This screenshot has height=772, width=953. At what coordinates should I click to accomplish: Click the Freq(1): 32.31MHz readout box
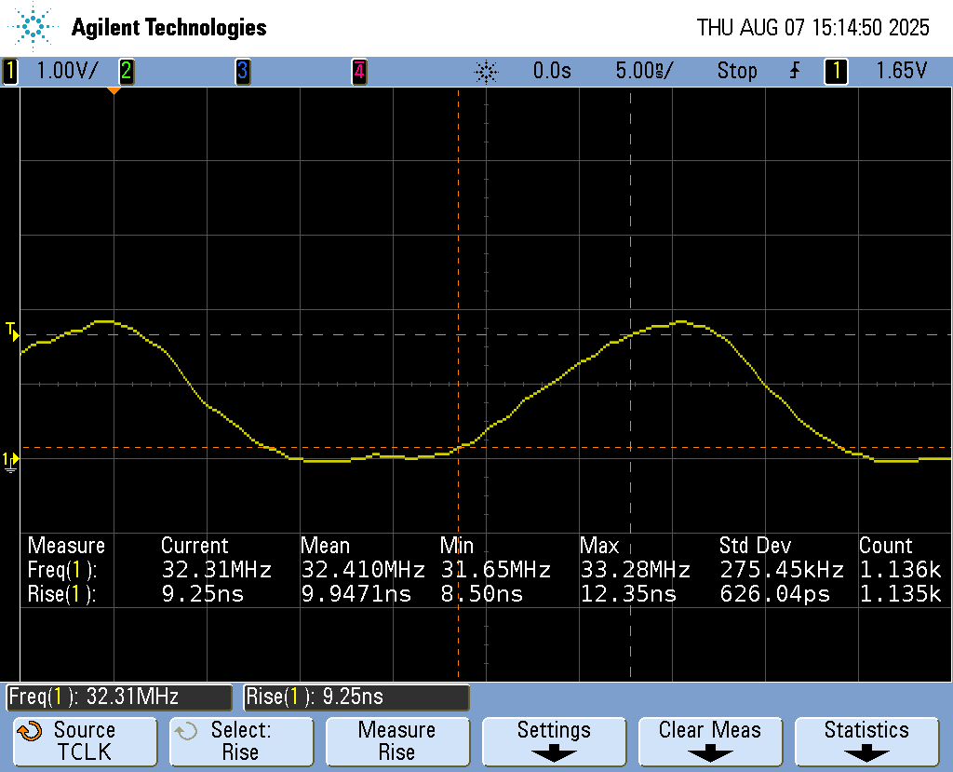coord(119,697)
